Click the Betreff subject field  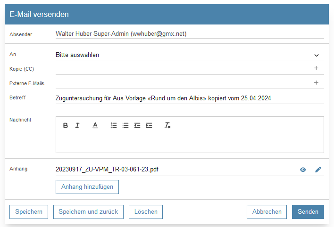(190, 98)
